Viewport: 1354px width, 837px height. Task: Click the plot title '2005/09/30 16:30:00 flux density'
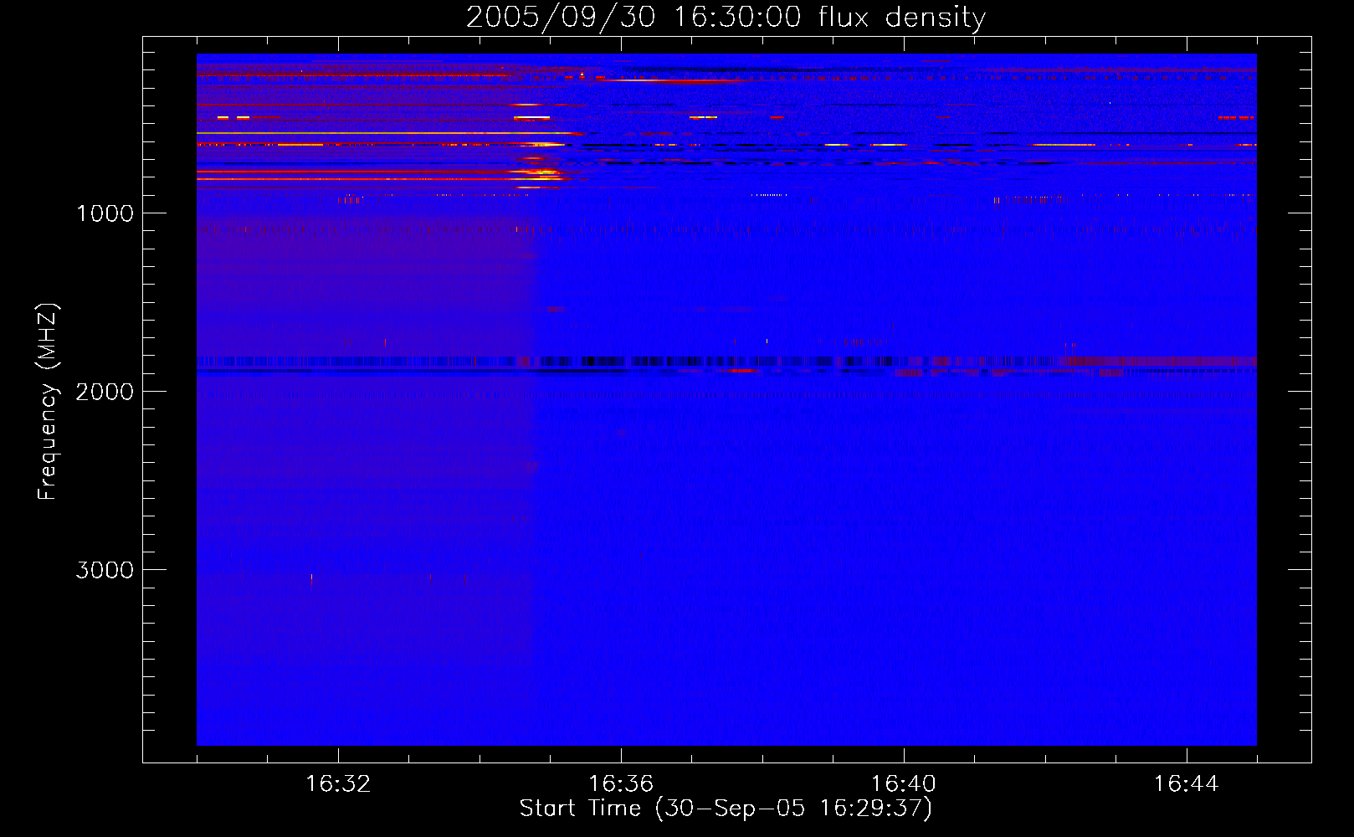[x=726, y=17]
